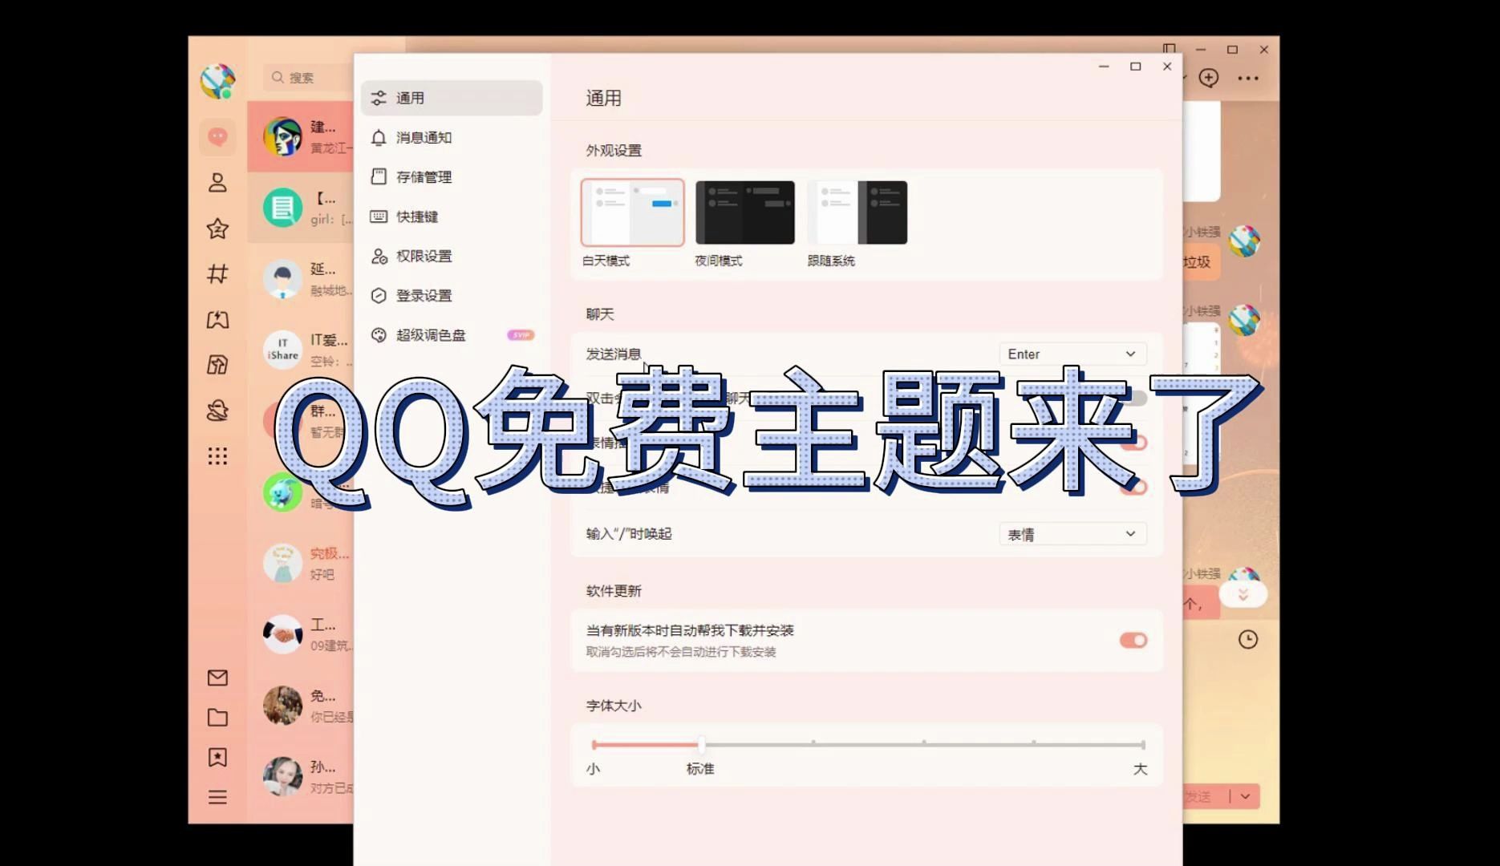The width and height of the screenshot is (1500, 866).
Task: Open the hamburger main menu icon
Action: pos(217,797)
